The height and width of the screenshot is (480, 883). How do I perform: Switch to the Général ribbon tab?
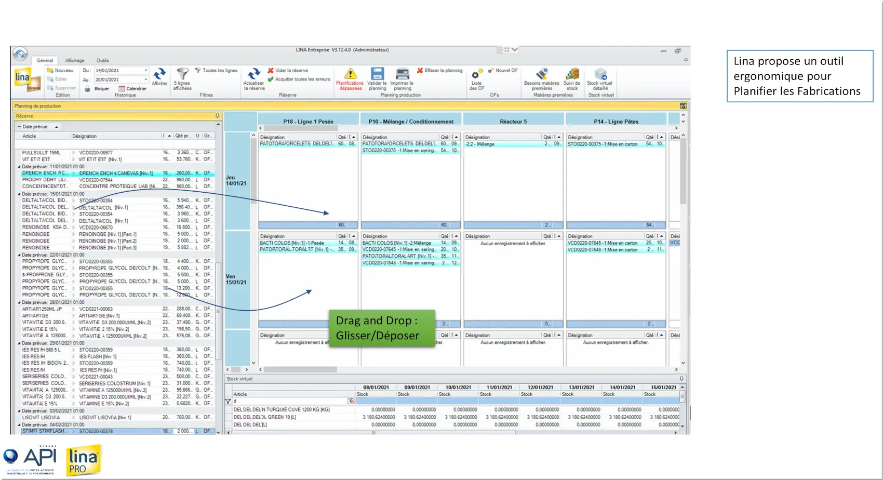pos(45,60)
